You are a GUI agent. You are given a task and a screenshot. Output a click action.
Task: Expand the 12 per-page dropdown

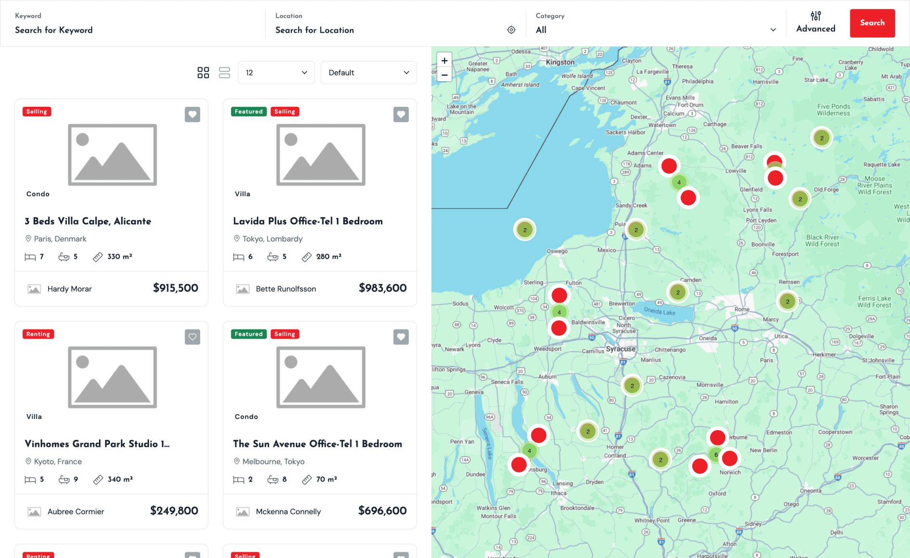(x=276, y=73)
